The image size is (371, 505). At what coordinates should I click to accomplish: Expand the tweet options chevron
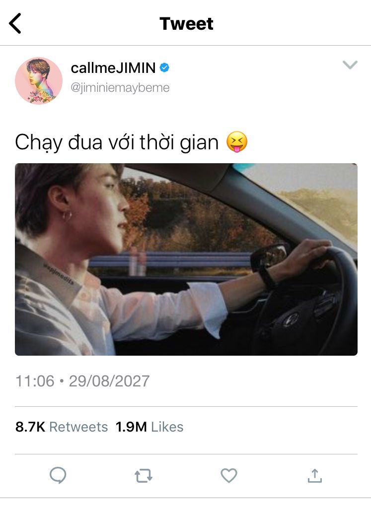(x=350, y=64)
